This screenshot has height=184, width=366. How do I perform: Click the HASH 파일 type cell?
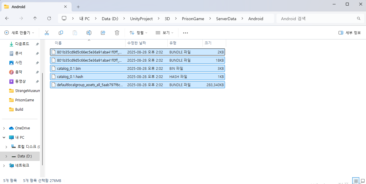pyautogui.click(x=178, y=77)
